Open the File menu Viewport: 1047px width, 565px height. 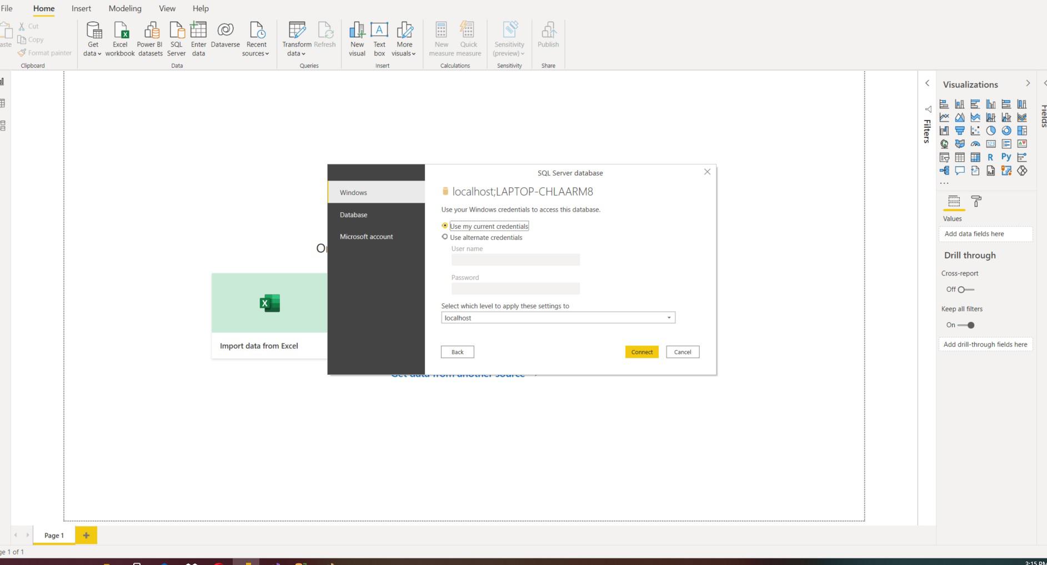click(x=7, y=8)
